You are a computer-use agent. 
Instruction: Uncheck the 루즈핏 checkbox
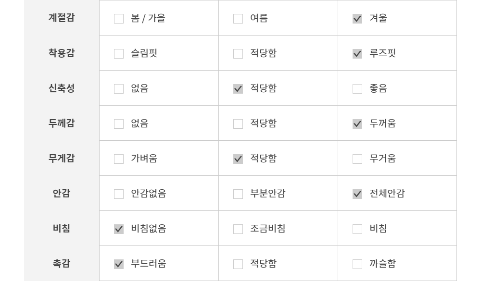tap(357, 54)
